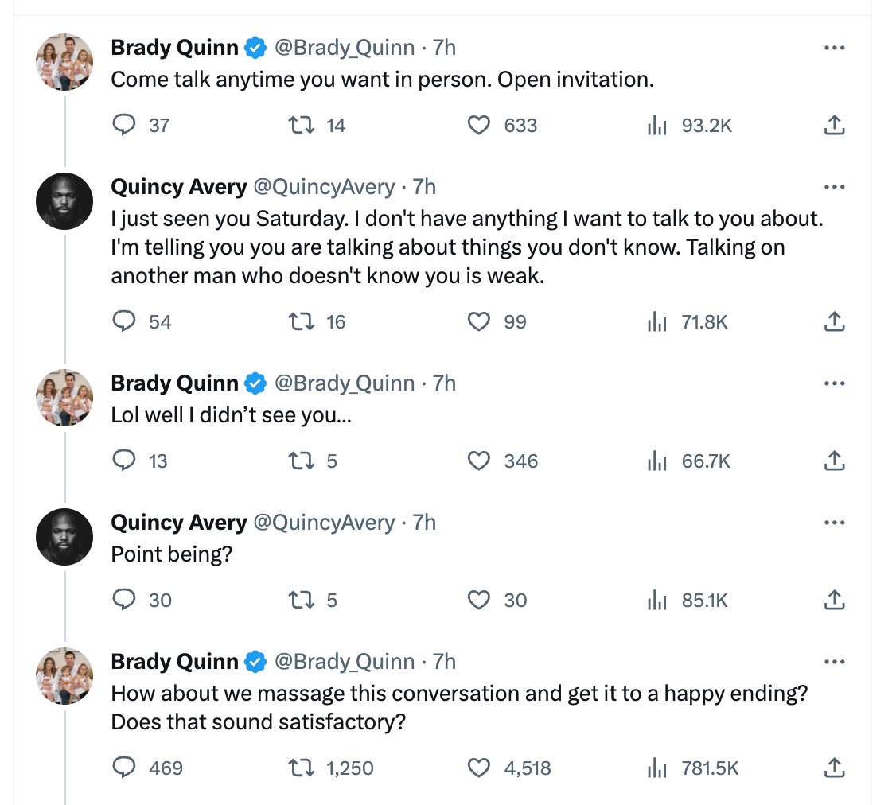Reply to 'Lol well I didn't see you' tweet

point(124,461)
